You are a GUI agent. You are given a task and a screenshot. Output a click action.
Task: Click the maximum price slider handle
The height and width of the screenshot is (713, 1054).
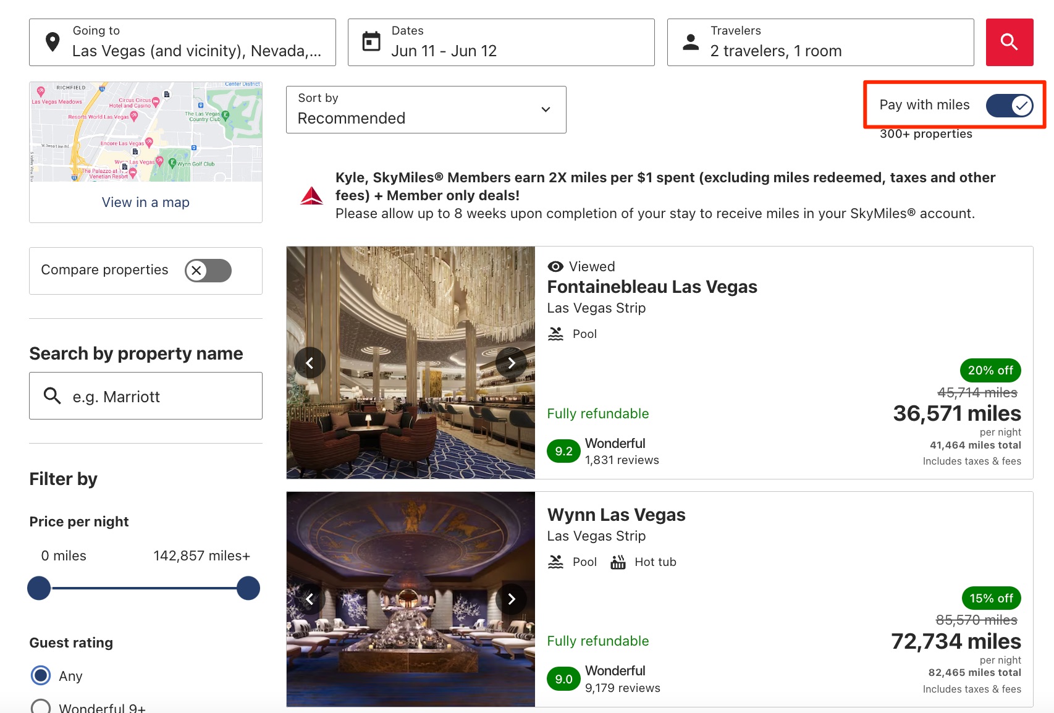(248, 588)
